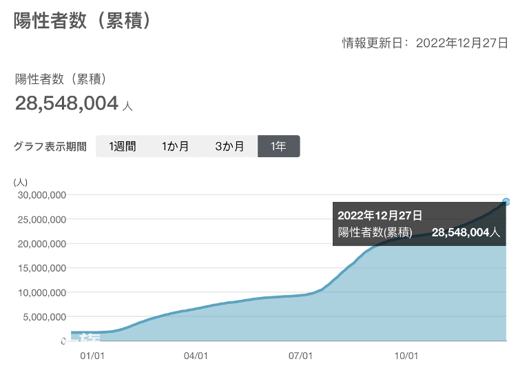This screenshot has width=518, height=368.
Task: Click the data point for 2022年12月27日
Action: [506, 202]
